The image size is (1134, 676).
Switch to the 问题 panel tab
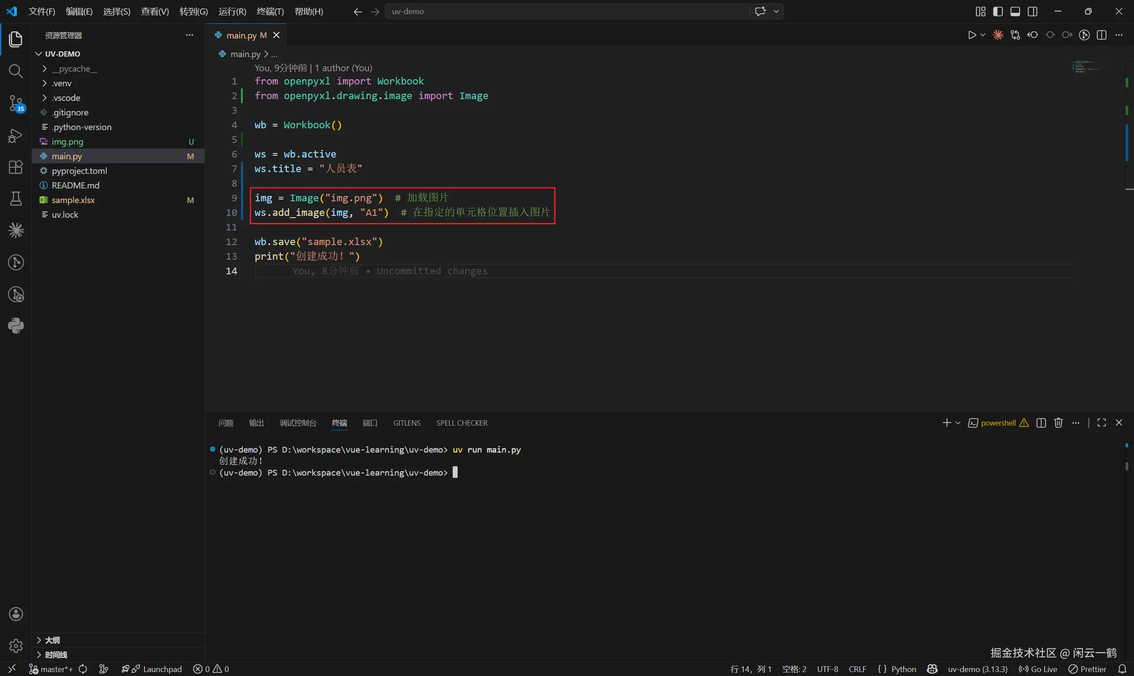click(226, 423)
